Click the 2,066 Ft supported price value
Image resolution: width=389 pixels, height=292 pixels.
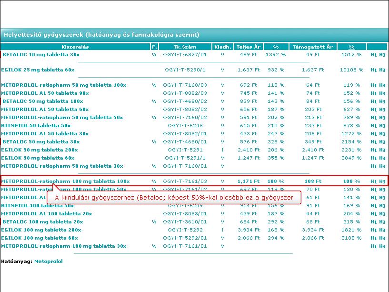pos(313,238)
